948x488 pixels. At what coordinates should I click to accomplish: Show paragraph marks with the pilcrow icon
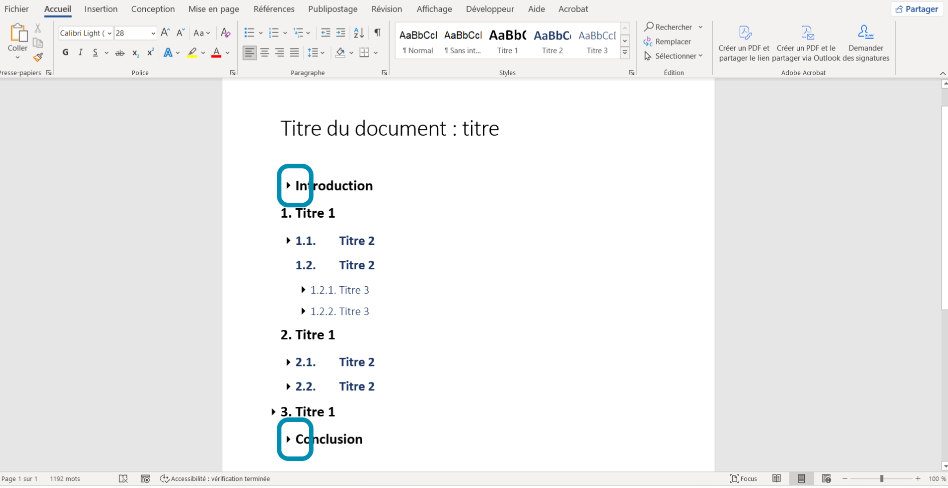click(378, 33)
